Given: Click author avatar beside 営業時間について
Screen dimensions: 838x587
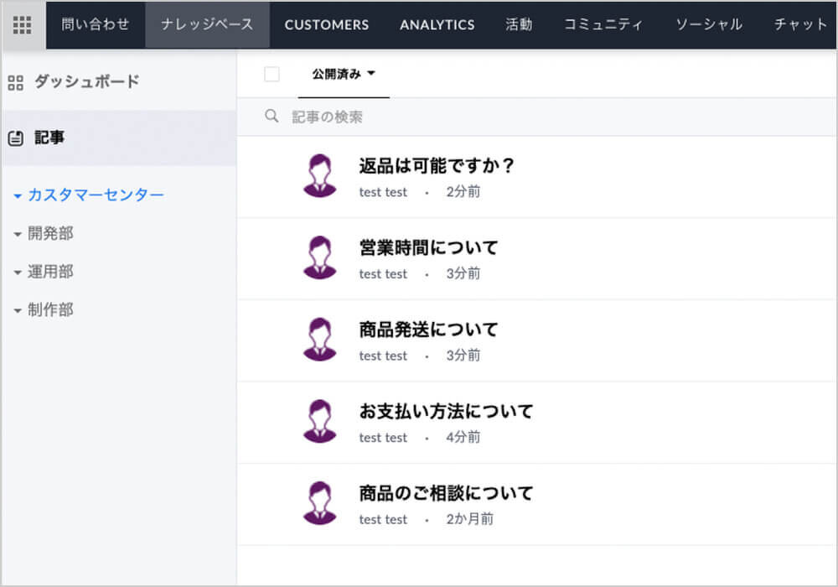Looking at the screenshot, I should click(319, 257).
